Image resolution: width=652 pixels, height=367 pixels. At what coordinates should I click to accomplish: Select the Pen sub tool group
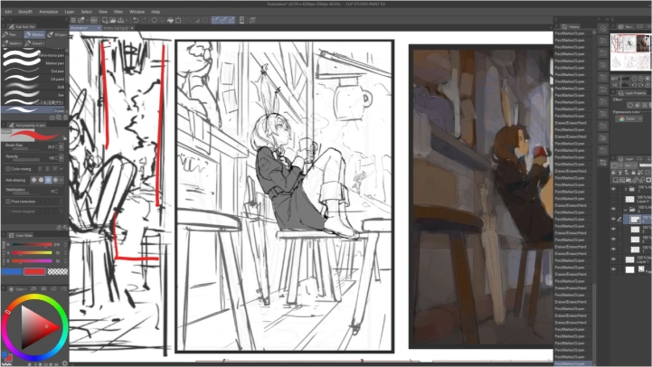11,35
